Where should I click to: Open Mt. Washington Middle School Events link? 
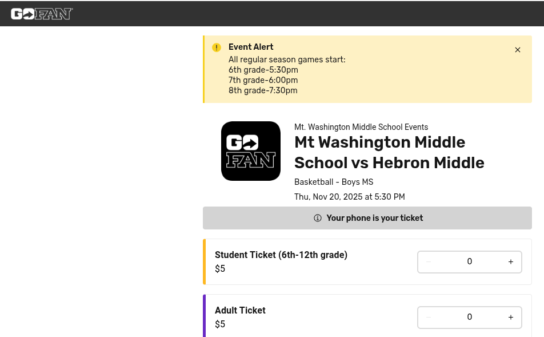tap(361, 127)
